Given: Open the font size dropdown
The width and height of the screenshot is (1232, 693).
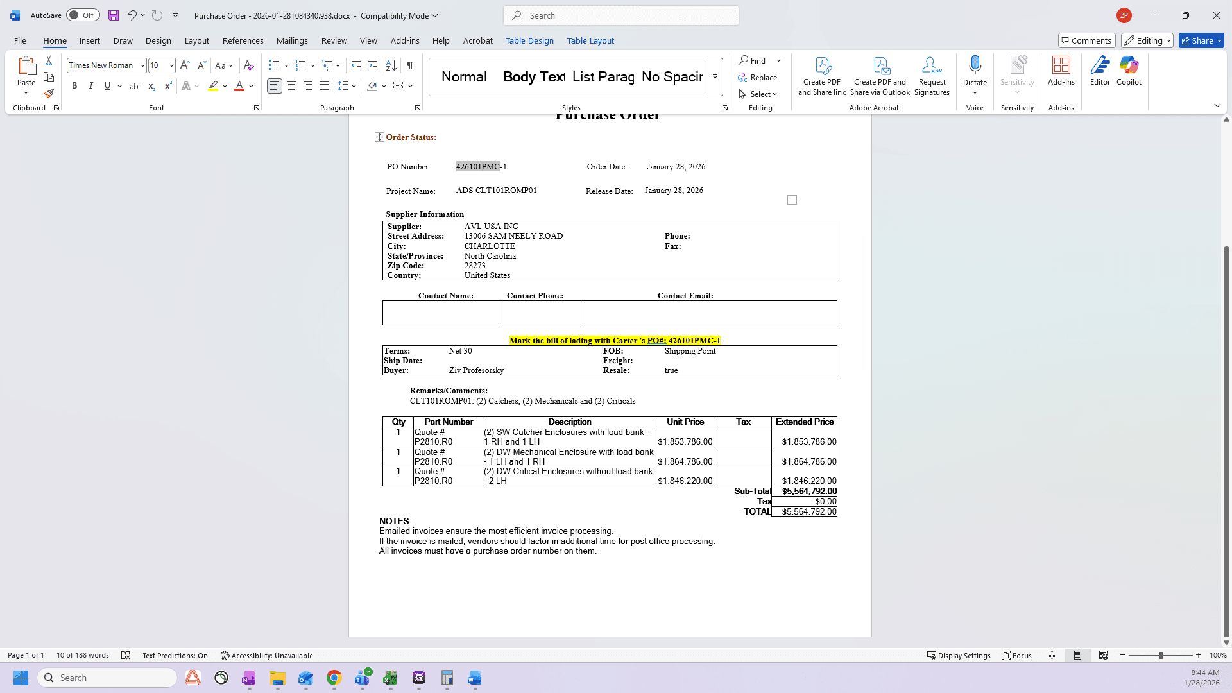Looking at the screenshot, I should click(x=171, y=65).
